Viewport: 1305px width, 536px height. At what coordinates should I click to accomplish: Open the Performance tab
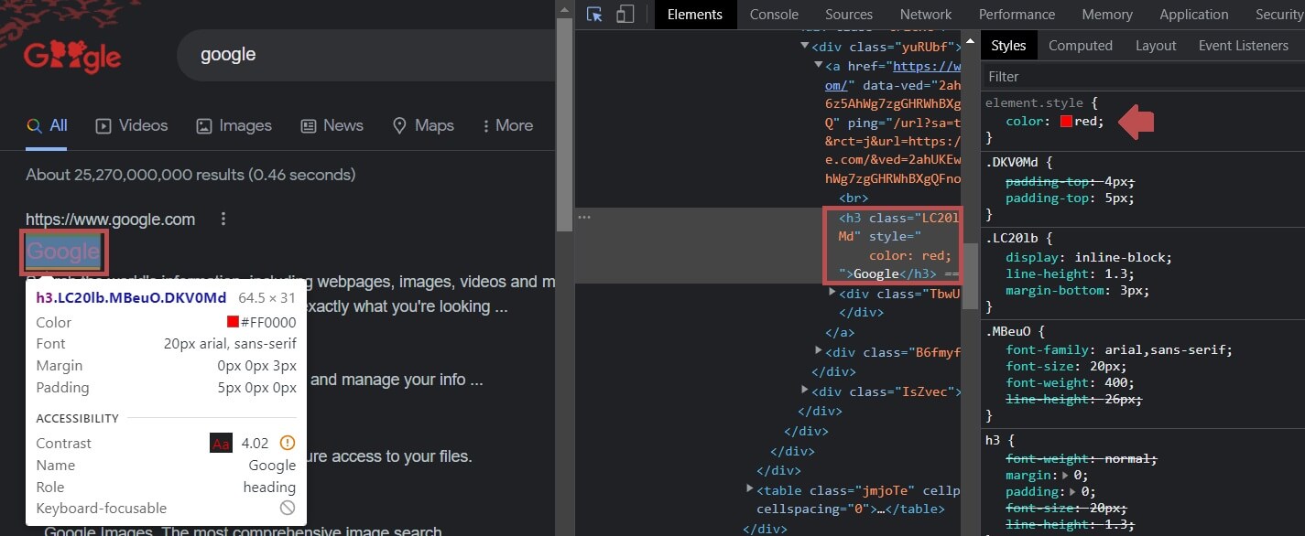1017,14
